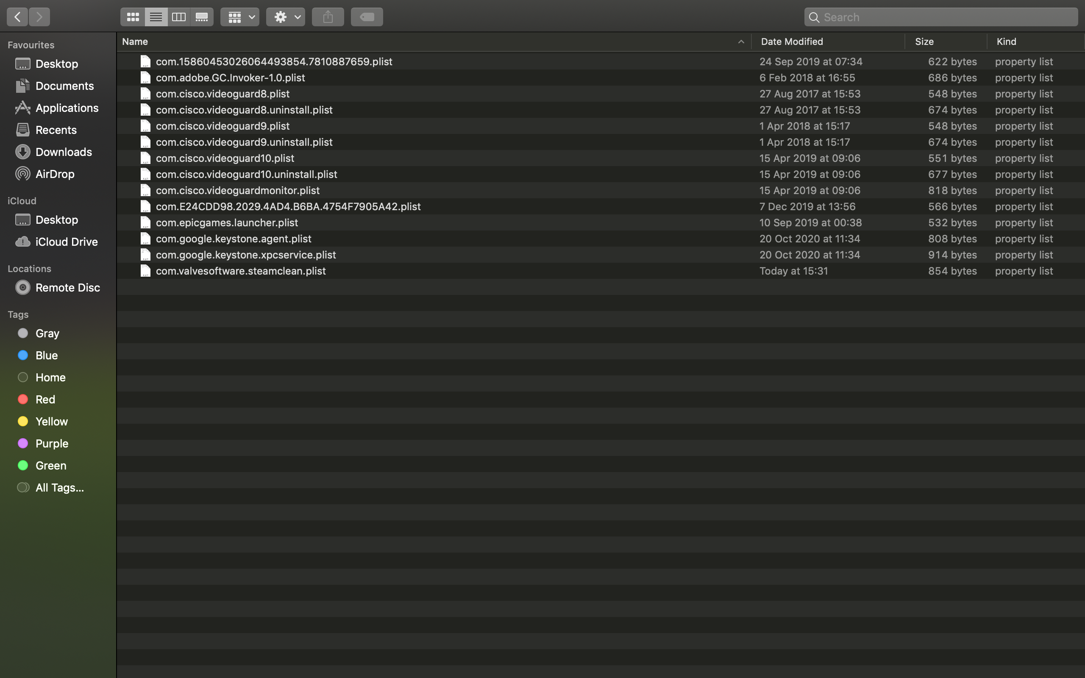This screenshot has width=1085, height=678.
Task: Switch to icon view mode
Action: tap(133, 17)
